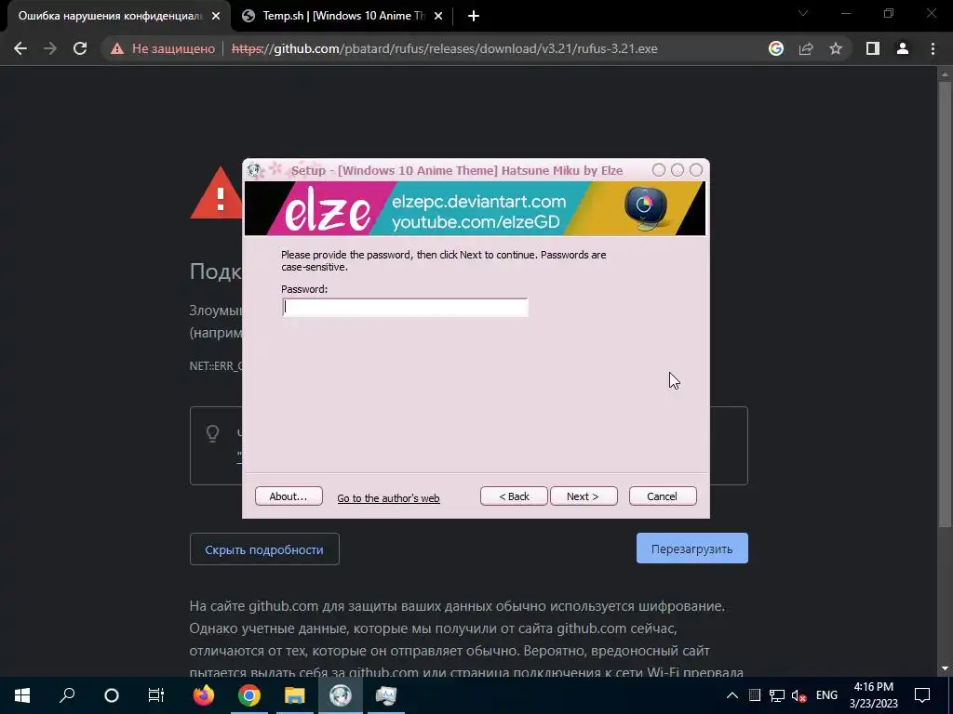
Task: Reload the current Chrome page
Action: click(x=80, y=48)
